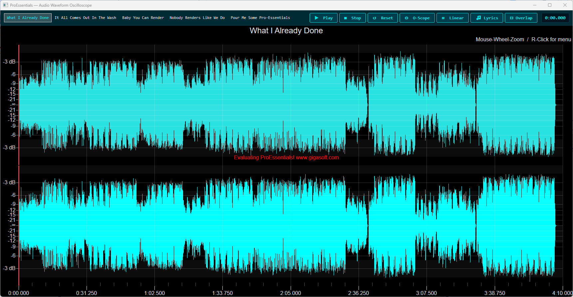The image size is (573, 297).
Task: Open the Baby You Can Render track
Action: point(143,18)
